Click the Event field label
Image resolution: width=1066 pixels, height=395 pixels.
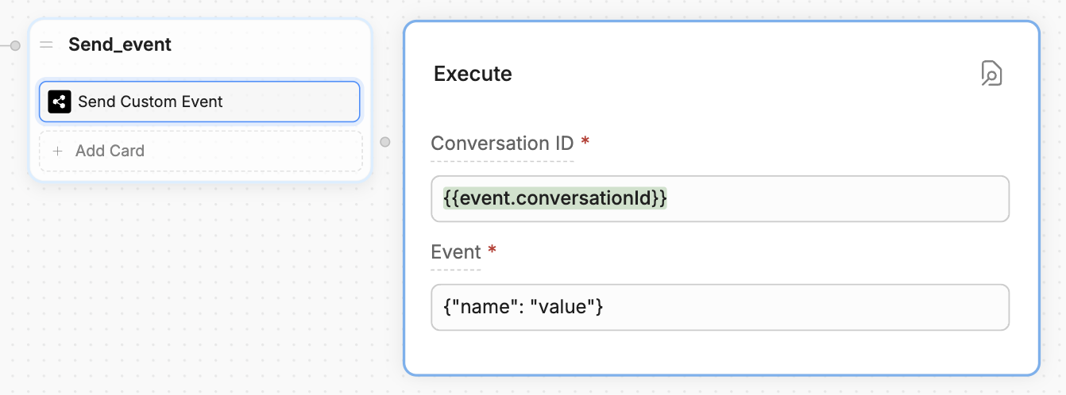coord(456,252)
